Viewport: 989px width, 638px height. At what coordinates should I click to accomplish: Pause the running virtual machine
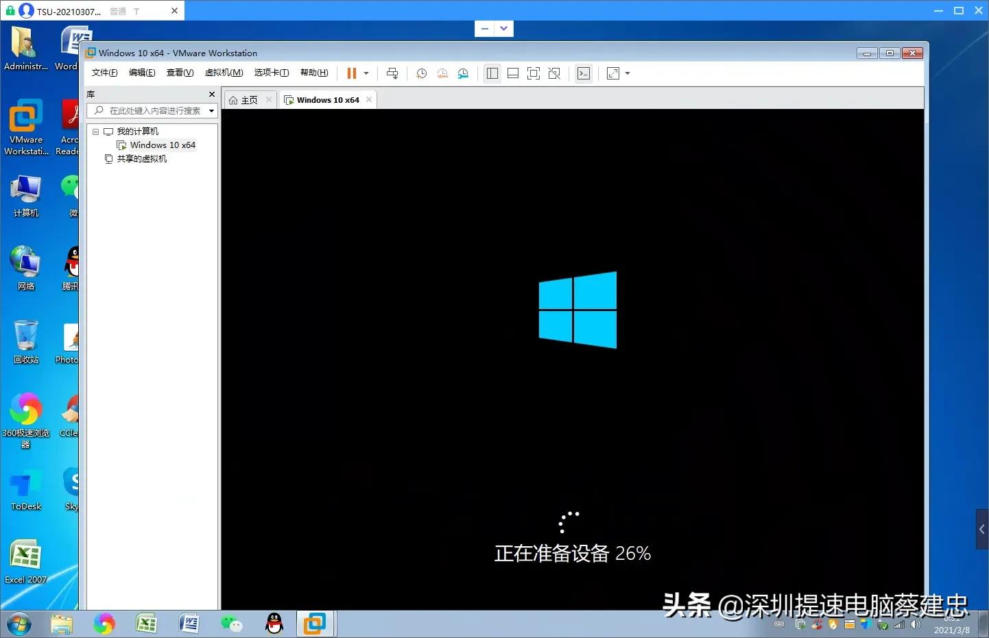coord(351,73)
